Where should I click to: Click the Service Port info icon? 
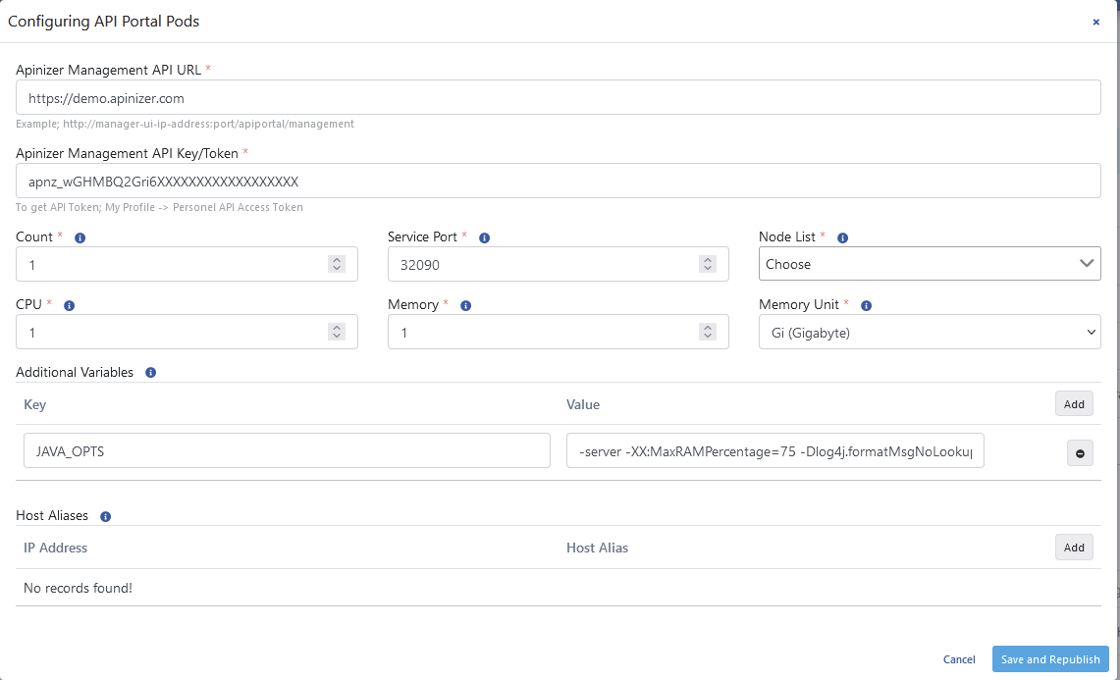tap(485, 237)
